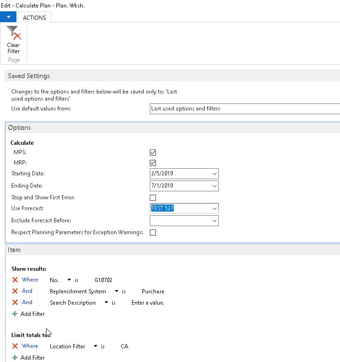Enable Stop and Show First Error
Screen dimensions: 340x362
coord(153,197)
